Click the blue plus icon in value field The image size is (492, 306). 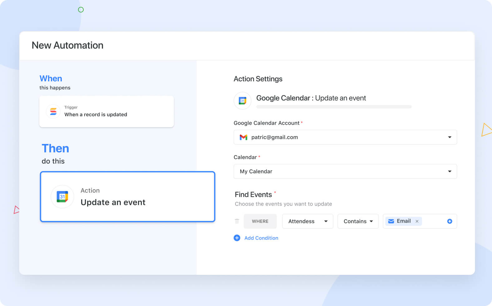pos(450,221)
